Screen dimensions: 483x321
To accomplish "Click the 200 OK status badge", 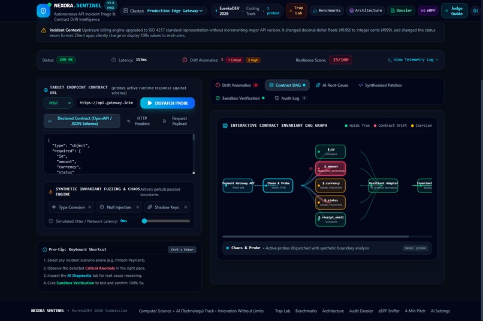I will [66, 60].
